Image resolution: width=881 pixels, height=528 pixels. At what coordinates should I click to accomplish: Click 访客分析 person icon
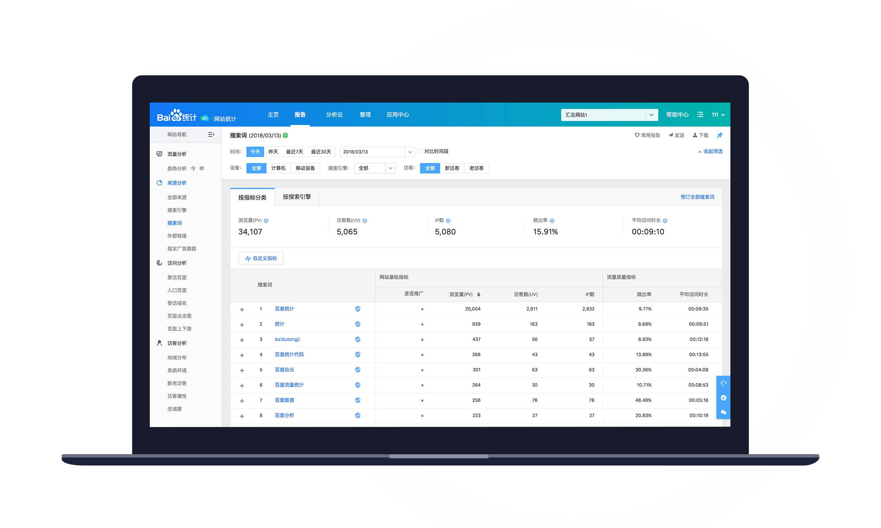[x=159, y=343]
